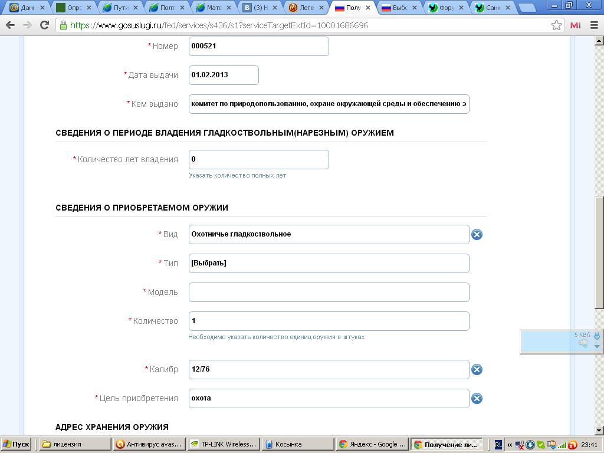Open Косынка from the taskbar
The width and height of the screenshot is (604, 453).
pyautogui.click(x=296, y=444)
